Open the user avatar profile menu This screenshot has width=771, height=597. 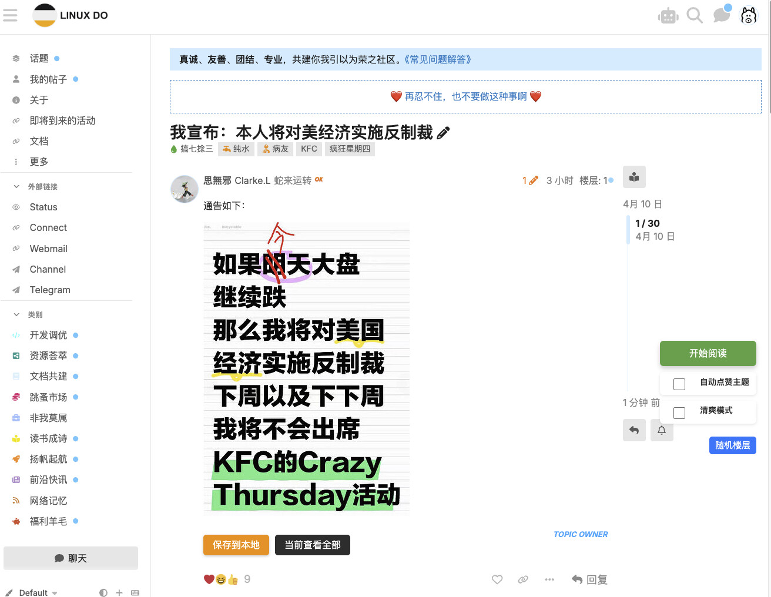[749, 16]
